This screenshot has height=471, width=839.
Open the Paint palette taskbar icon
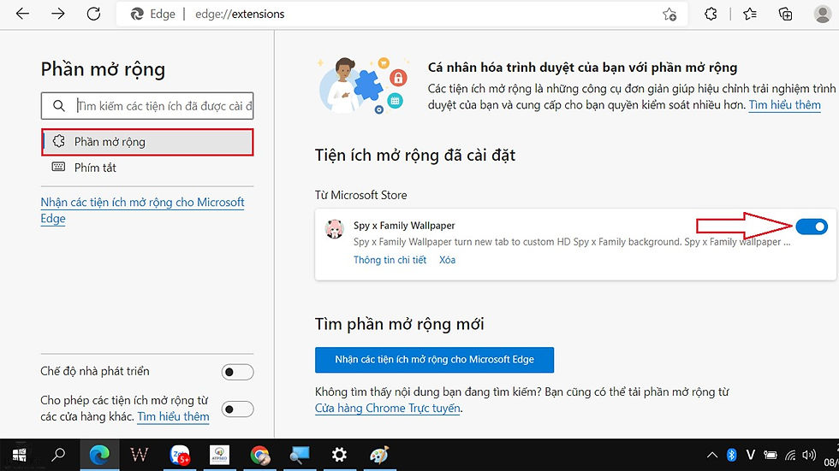[379, 455]
